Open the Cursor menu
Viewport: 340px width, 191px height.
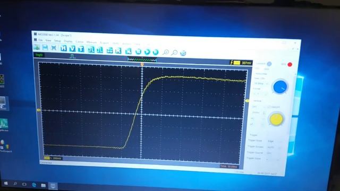pos(79,41)
